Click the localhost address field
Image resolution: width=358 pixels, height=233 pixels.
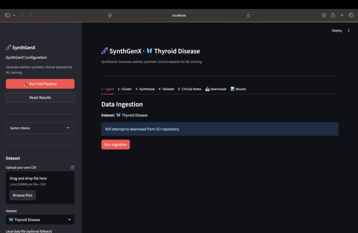pos(179,15)
